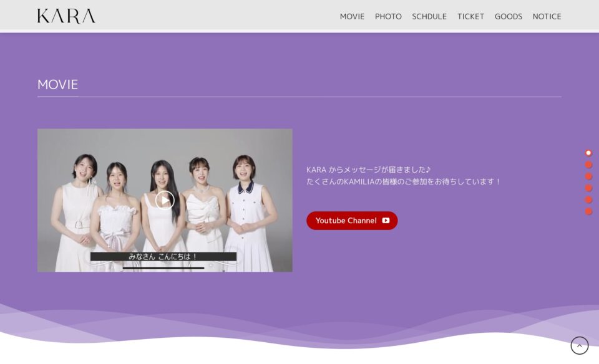Click the YouTube icon inside the red button
599x364 pixels.
click(386, 221)
